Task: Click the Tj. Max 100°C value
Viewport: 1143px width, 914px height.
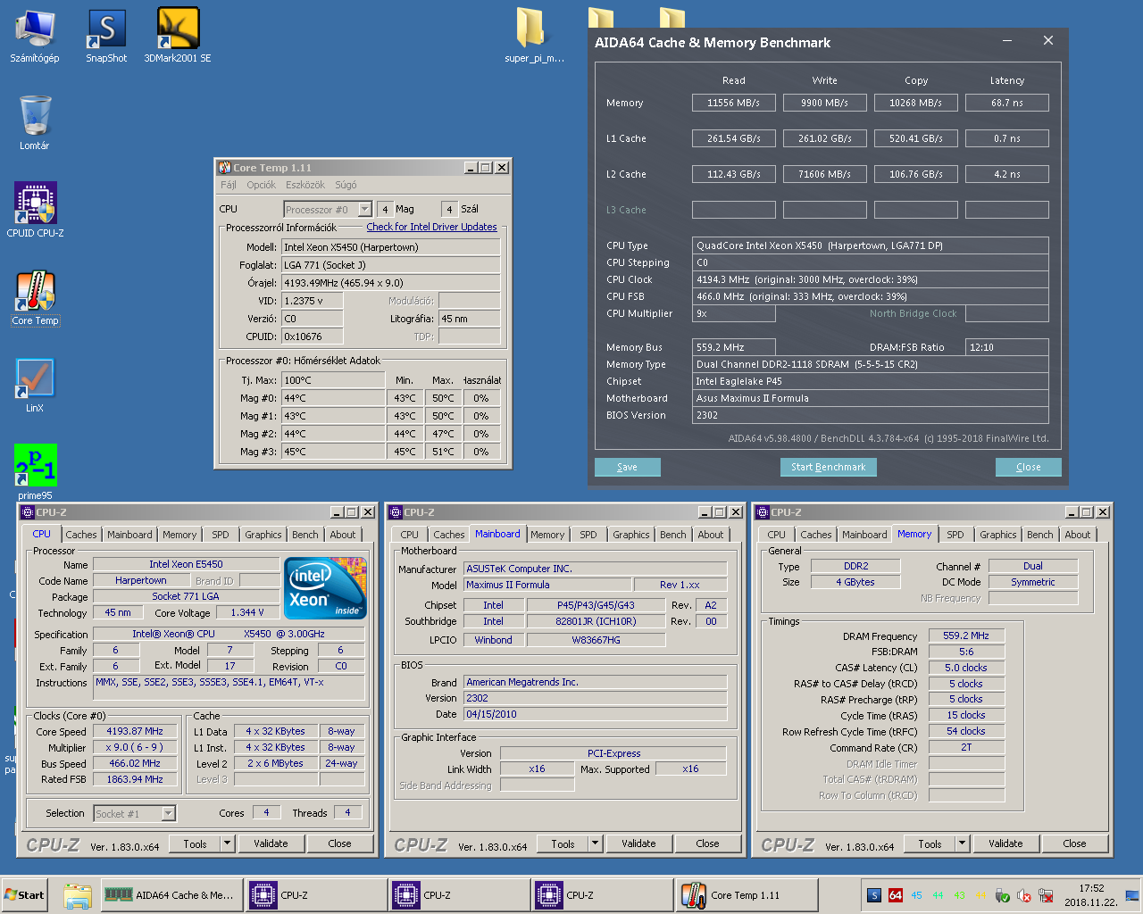Action: (333, 380)
